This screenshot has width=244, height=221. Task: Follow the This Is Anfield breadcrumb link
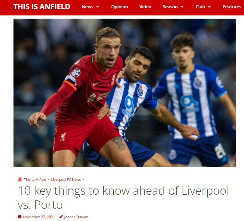click(x=35, y=180)
